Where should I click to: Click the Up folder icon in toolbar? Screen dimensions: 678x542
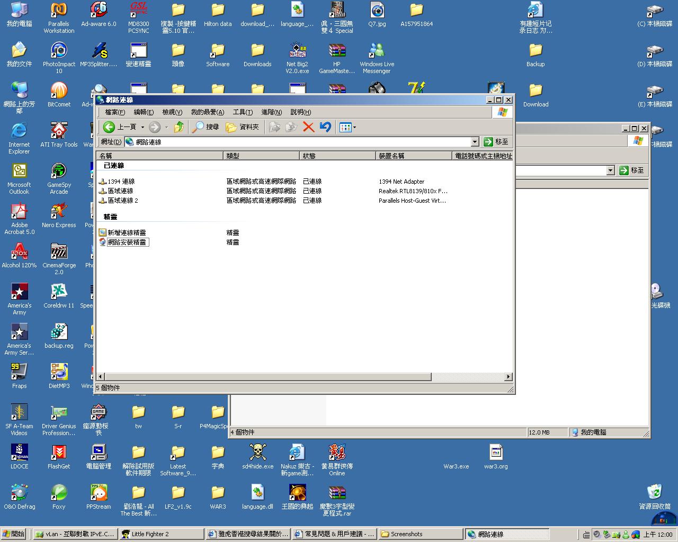pos(179,127)
